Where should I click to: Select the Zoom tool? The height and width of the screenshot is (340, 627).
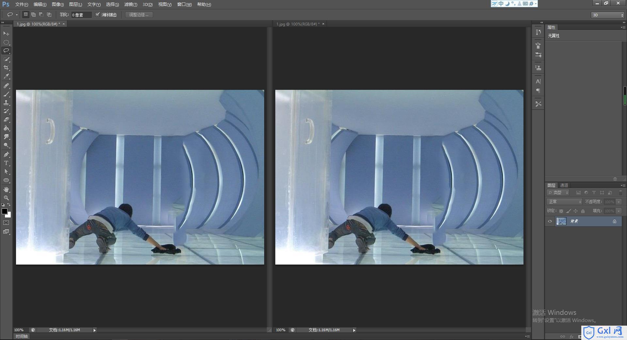coord(6,198)
